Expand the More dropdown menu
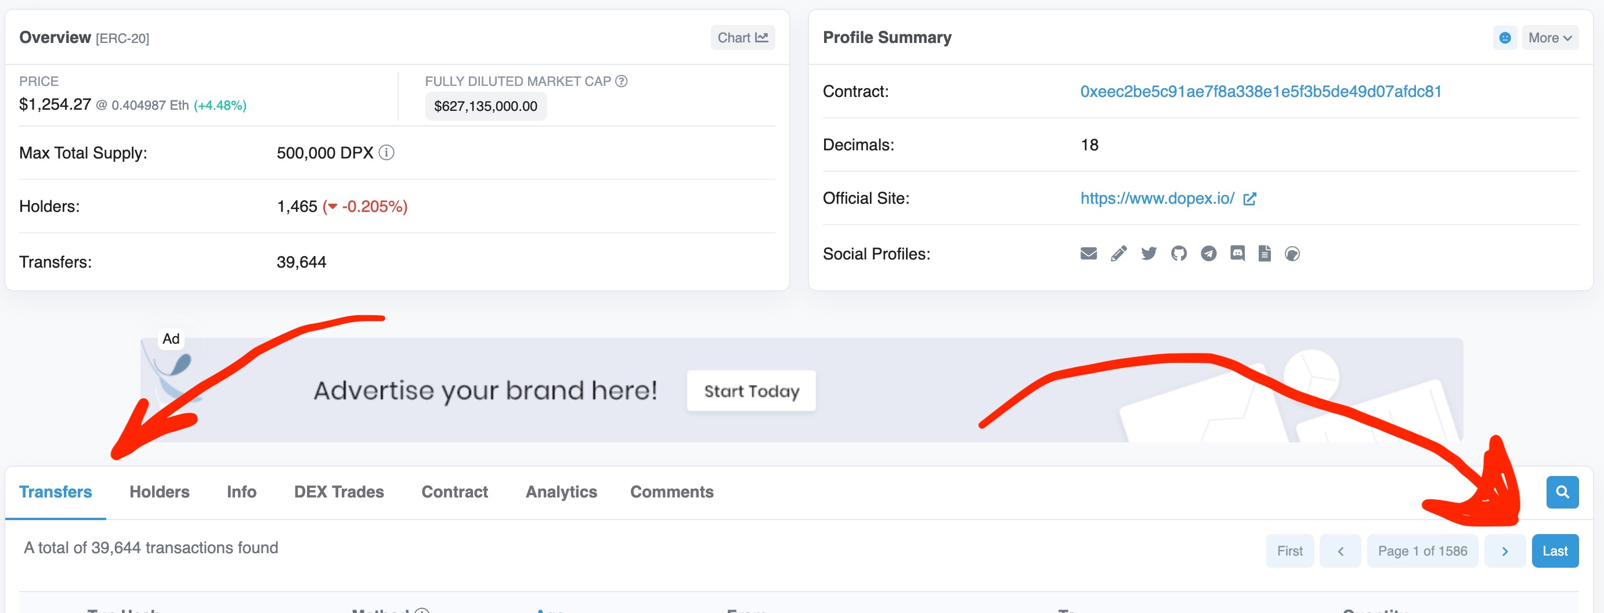 coord(1549,38)
